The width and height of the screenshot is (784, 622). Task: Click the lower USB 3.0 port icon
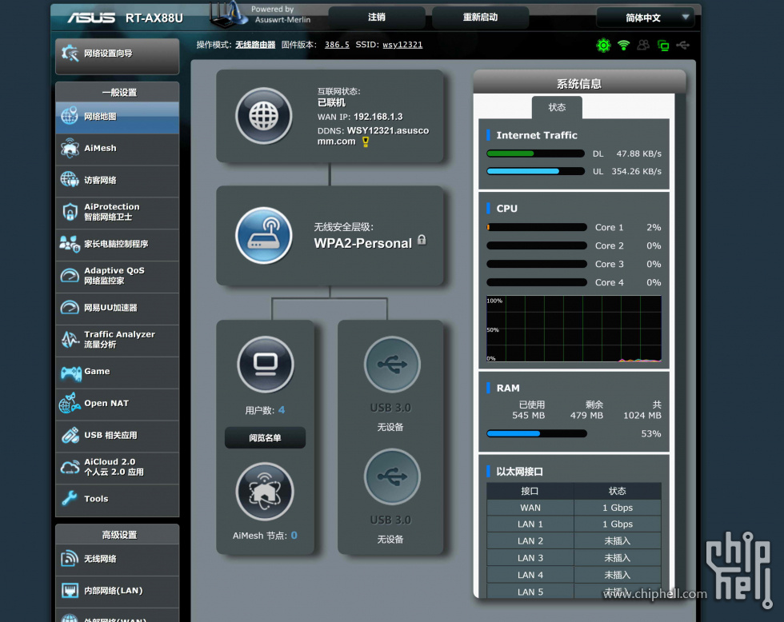[392, 476]
